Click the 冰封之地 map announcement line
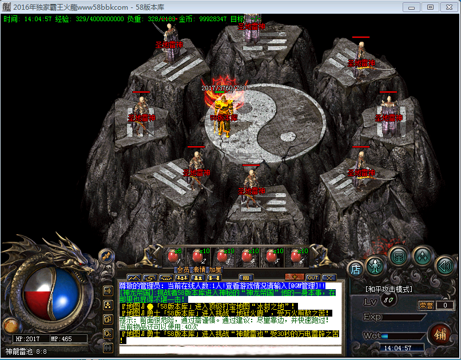Image resolution: width=461 pixels, height=360 pixels. [208, 306]
